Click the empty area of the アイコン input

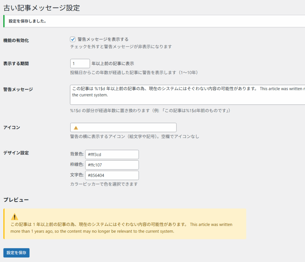click(128, 128)
